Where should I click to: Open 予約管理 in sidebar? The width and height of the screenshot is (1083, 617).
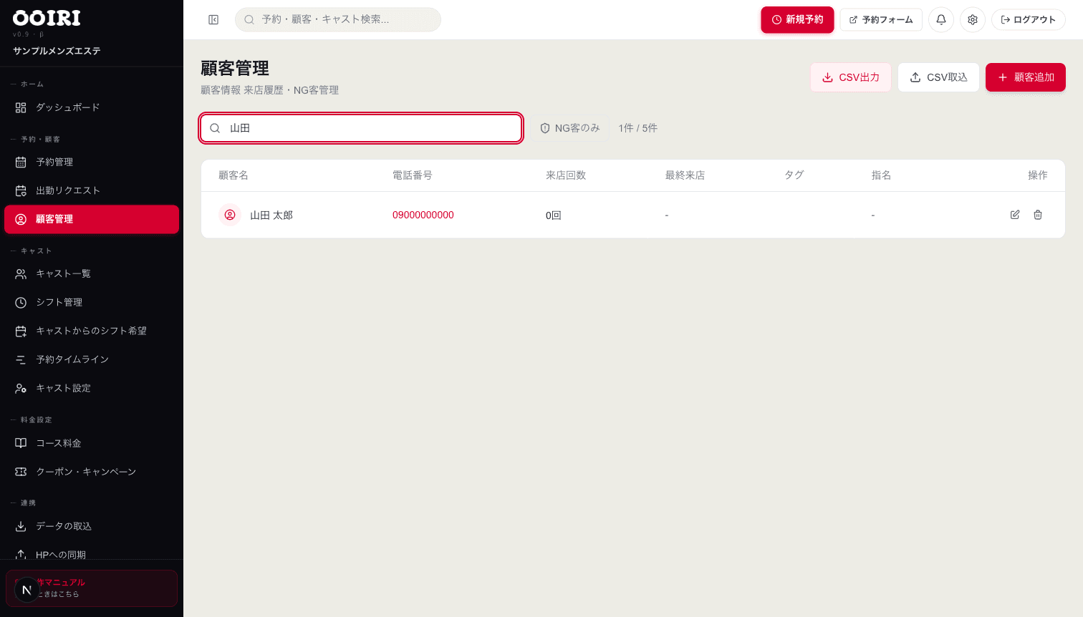tap(92, 162)
